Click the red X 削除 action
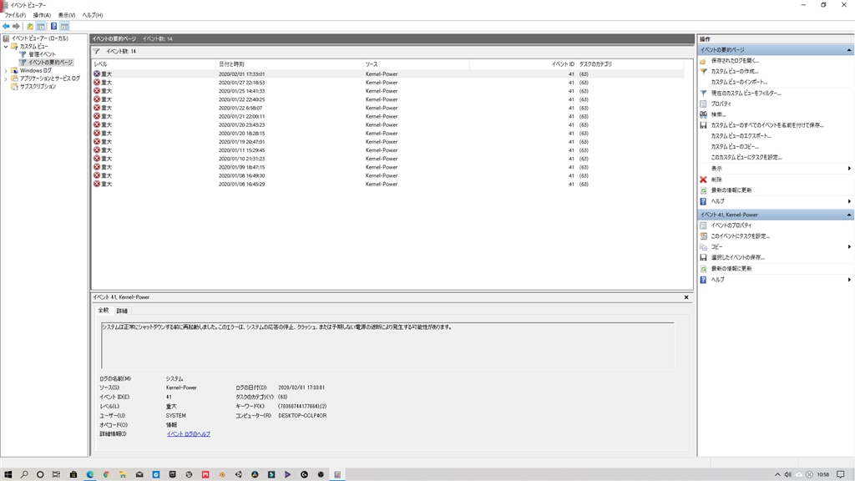The image size is (855, 481). (716, 180)
